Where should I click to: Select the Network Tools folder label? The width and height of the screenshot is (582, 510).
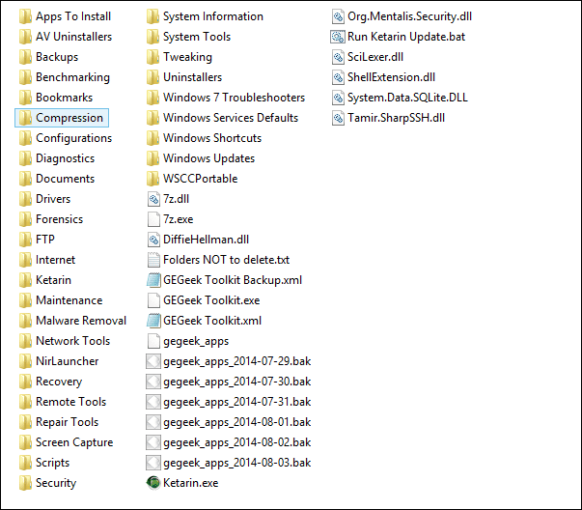click(73, 341)
